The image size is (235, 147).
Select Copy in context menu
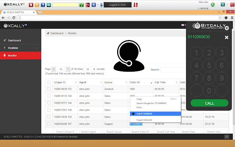pos(156,99)
